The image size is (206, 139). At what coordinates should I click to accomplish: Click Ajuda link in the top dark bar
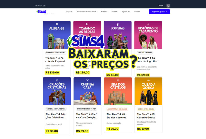pos(161,6)
